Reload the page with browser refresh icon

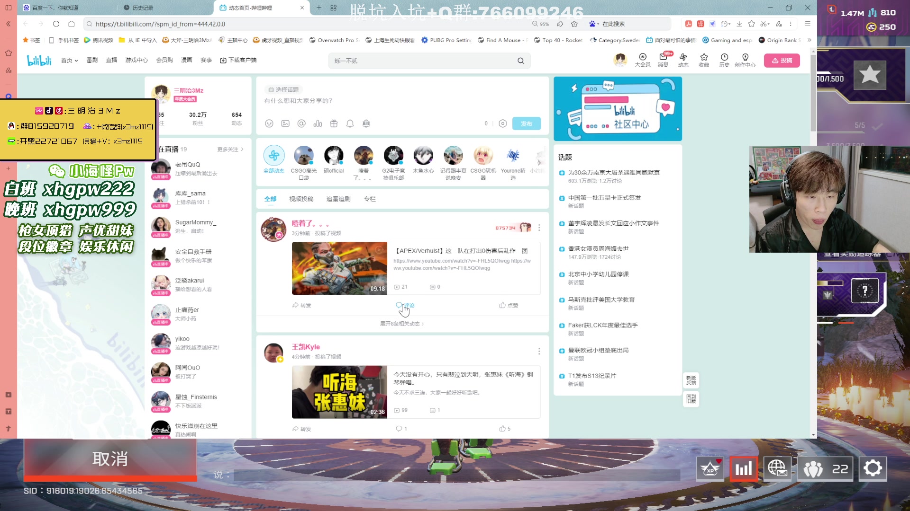(56, 24)
